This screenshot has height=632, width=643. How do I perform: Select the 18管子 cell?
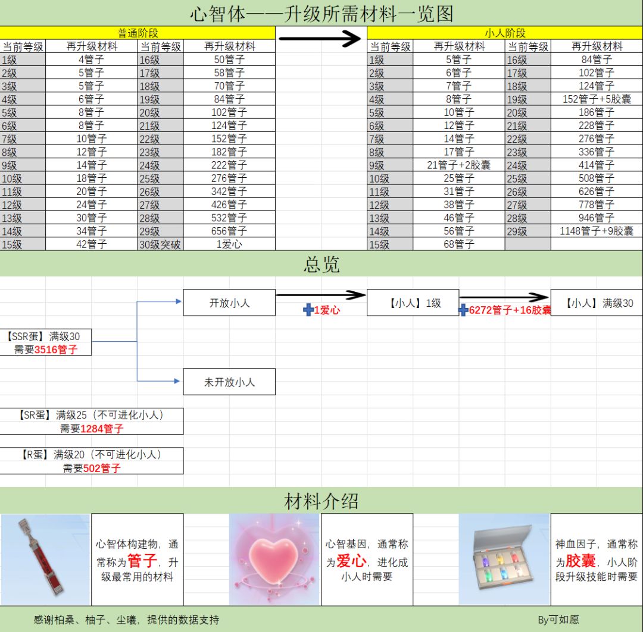click(x=92, y=178)
